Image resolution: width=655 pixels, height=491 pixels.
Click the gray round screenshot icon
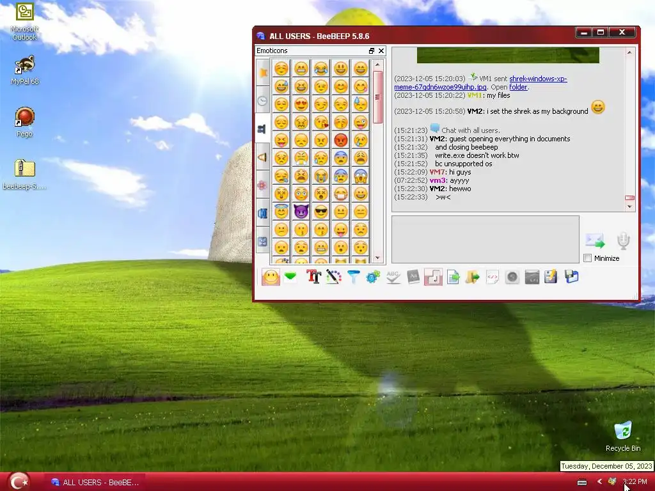tap(512, 277)
